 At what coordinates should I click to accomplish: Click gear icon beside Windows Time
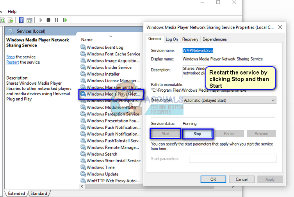83,167
